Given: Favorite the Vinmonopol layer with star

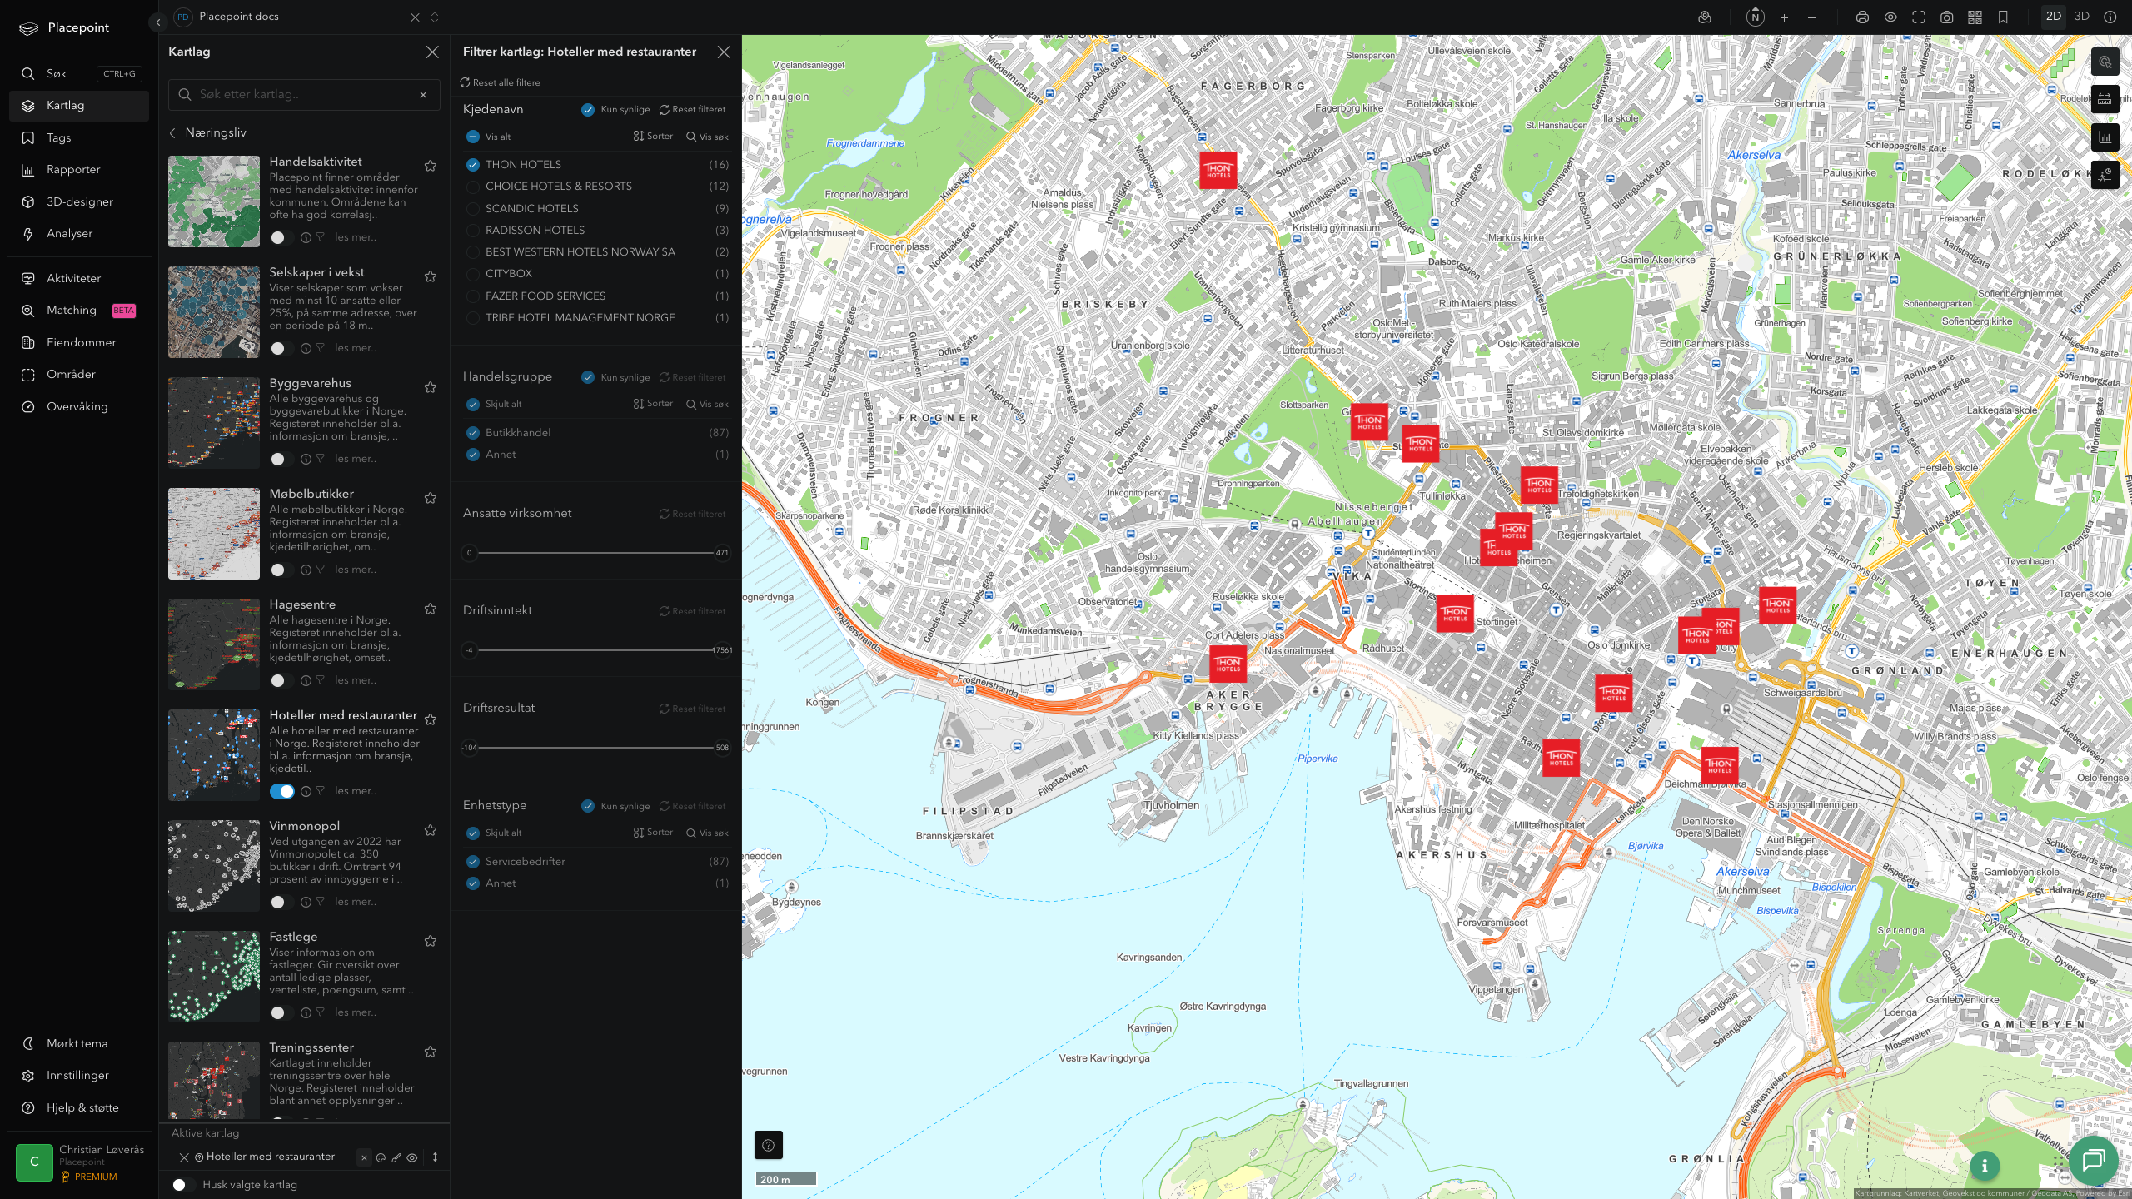Looking at the screenshot, I should point(431,830).
